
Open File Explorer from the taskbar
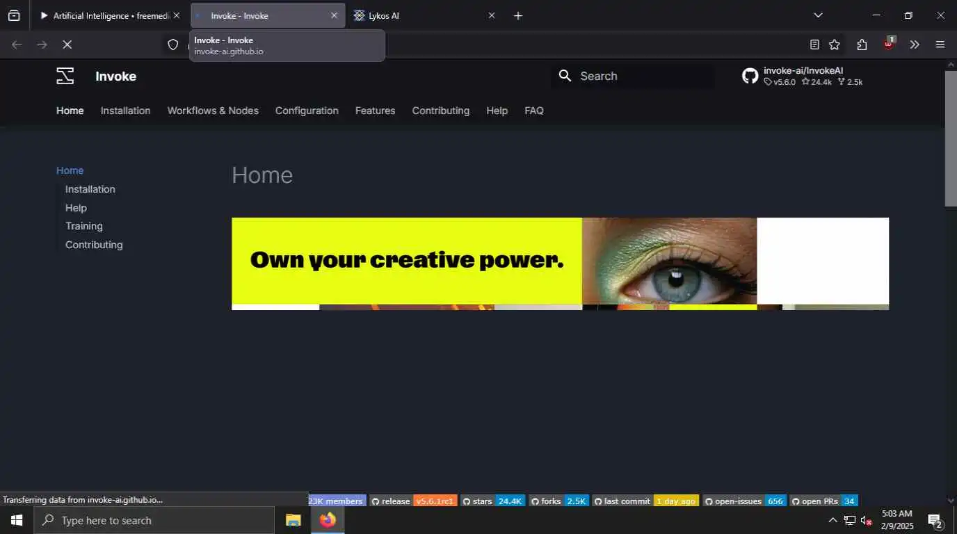pyautogui.click(x=293, y=520)
